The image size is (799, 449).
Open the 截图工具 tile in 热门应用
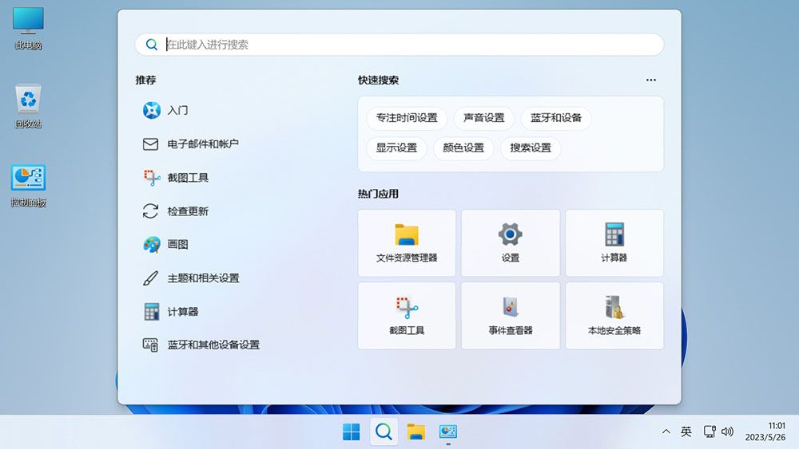tap(407, 316)
